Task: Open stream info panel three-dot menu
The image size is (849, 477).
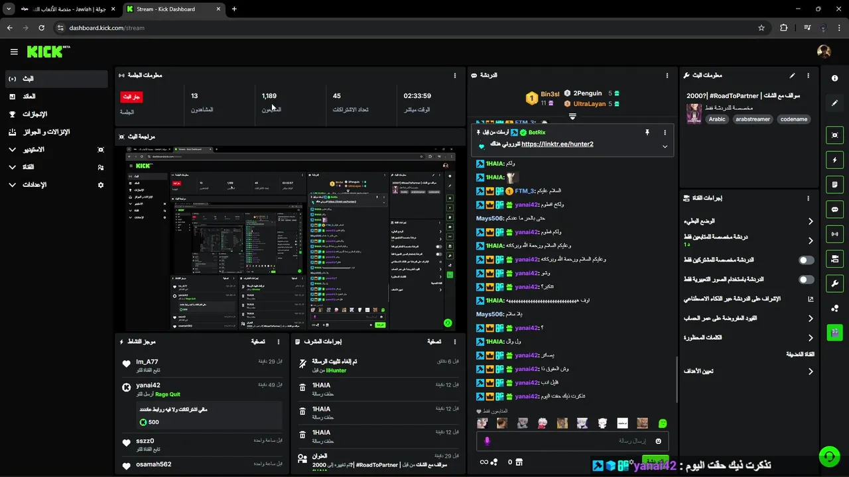Action: tap(808, 76)
